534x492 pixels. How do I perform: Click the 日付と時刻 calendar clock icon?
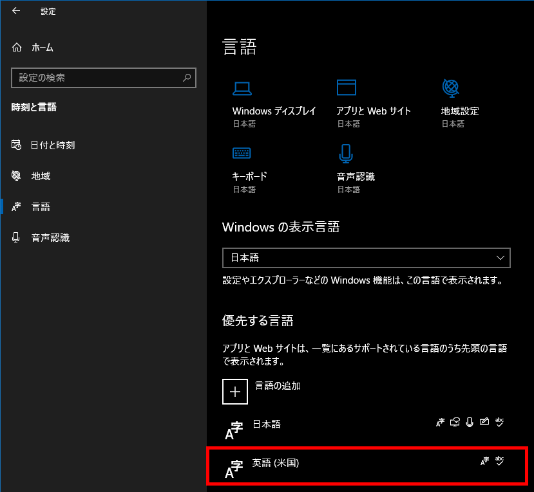coord(16,145)
